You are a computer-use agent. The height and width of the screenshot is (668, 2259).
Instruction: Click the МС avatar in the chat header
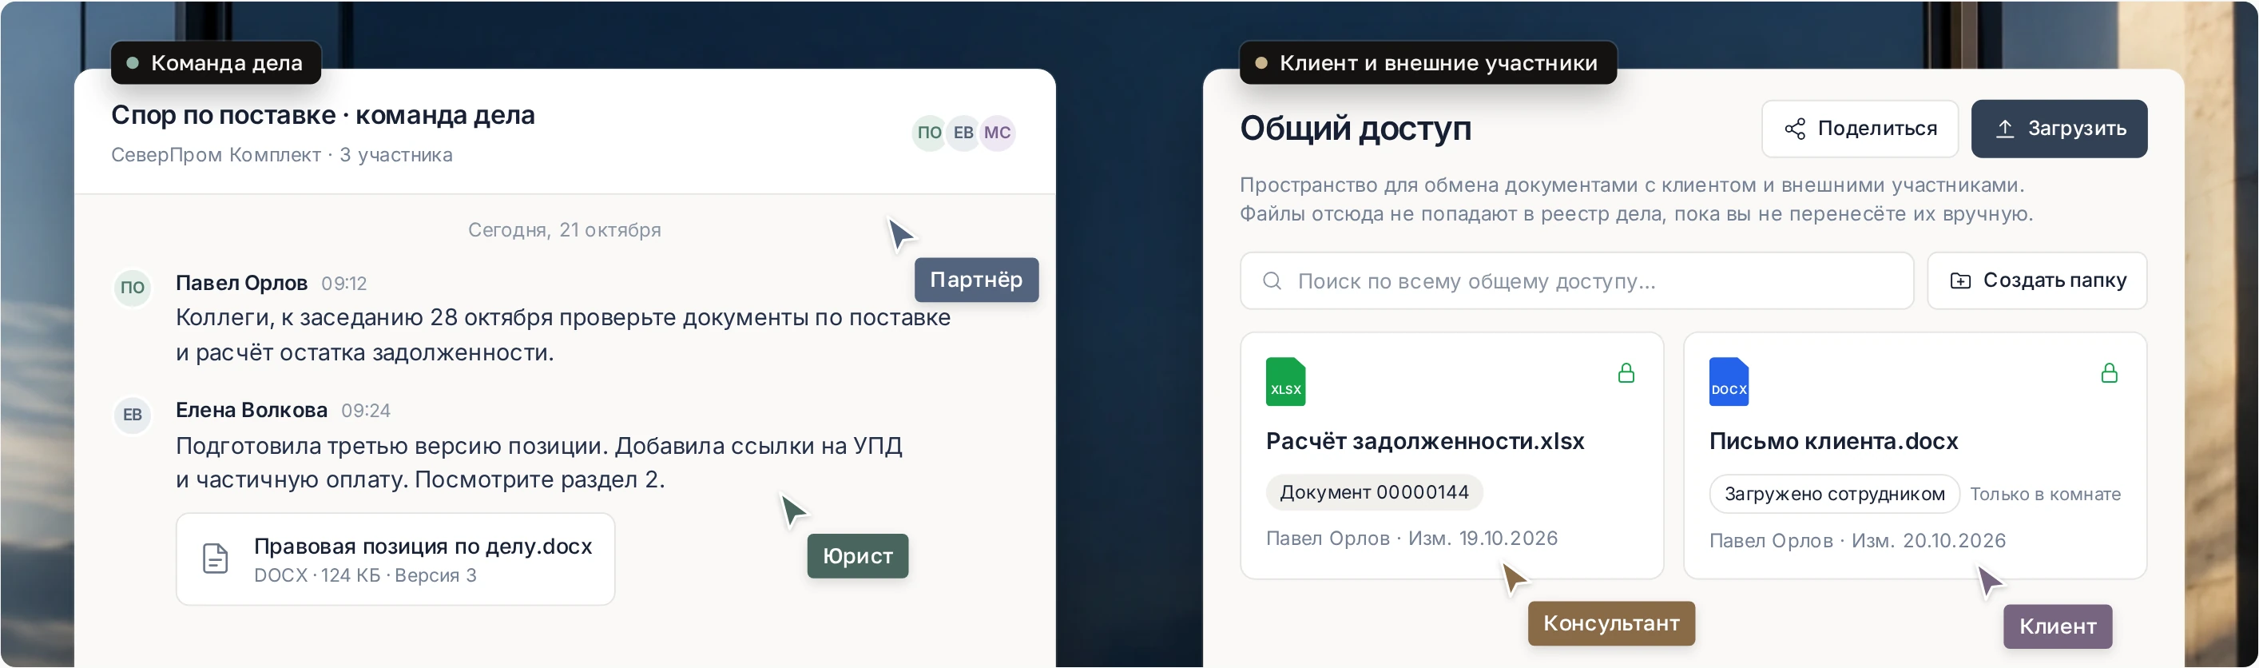click(x=997, y=133)
